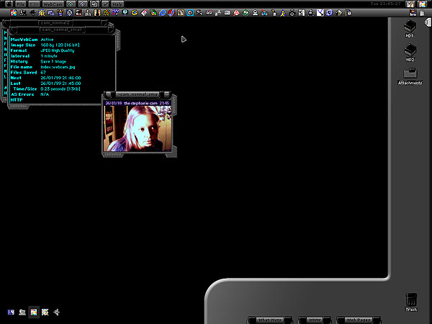432x324 pixels.
Task: Expand the Web Pages pop-up tab
Action: 359,320
